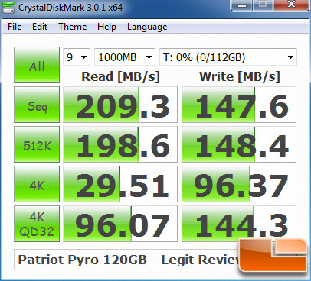Select the Seq write result 147.6
The height and width of the screenshot is (281, 311).
[x=239, y=105]
